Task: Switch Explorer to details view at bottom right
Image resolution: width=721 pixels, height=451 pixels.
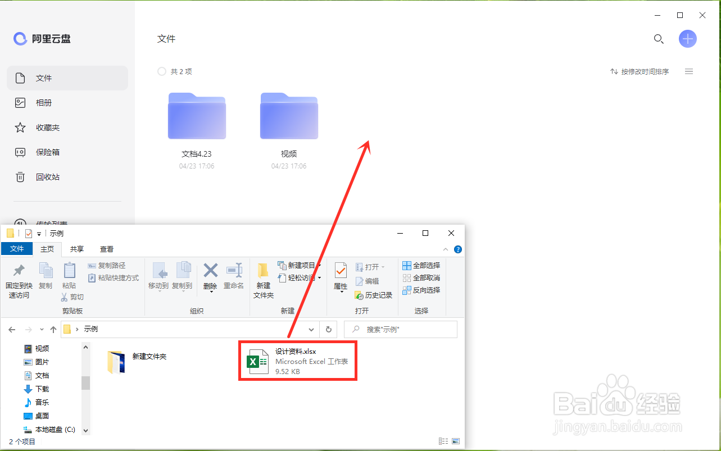Action: (443, 441)
